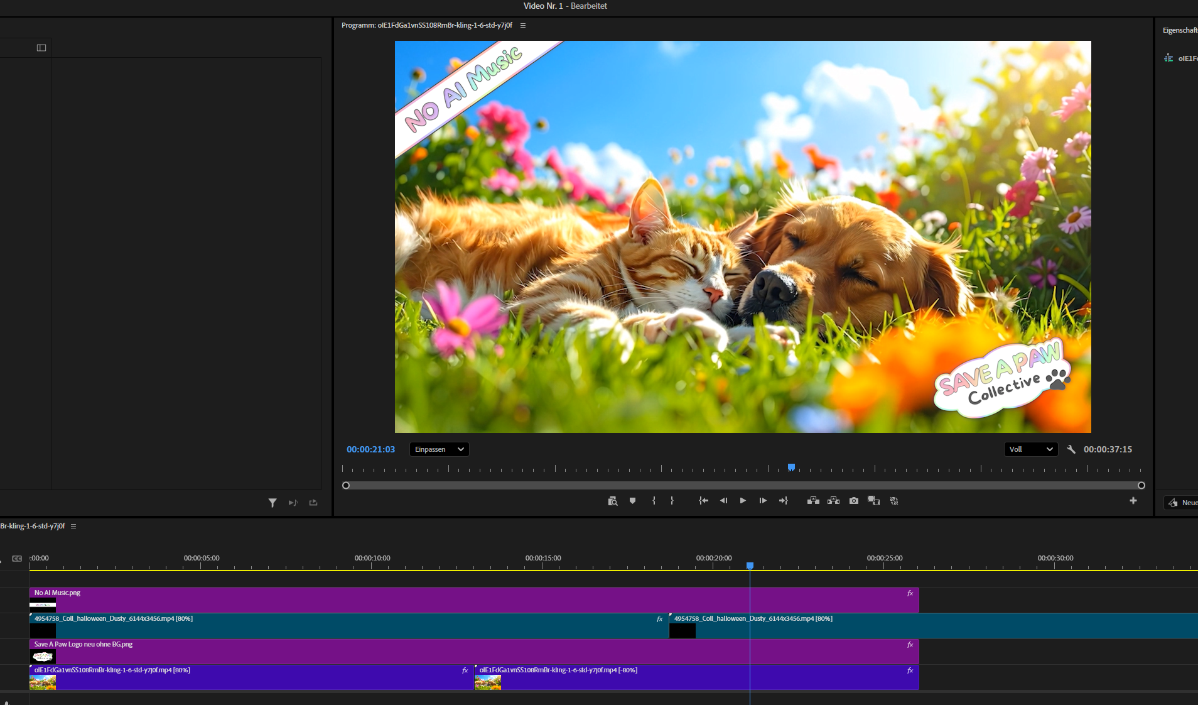Click the filter funnel icon

tap(273, 503)
